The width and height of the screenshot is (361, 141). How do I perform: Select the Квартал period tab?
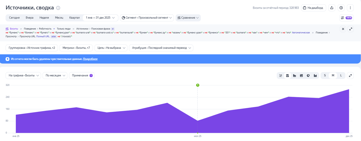[x=74, y=18]
